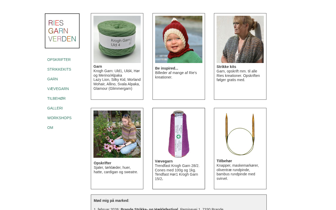Viewport: 336px width, 210px height.
Task: Click the Vævegarn card heading
Action: click(164, 161)
